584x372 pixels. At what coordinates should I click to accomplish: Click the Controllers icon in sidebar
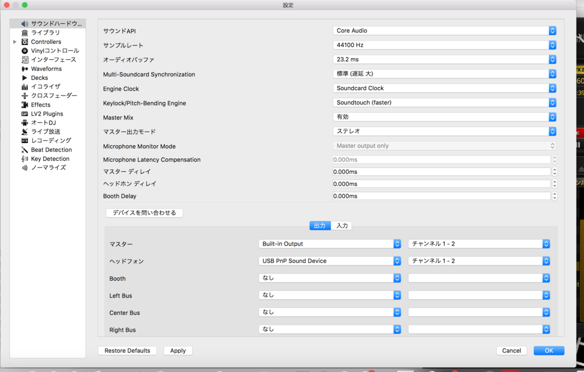pyautogui.click(x=25, y=42)
